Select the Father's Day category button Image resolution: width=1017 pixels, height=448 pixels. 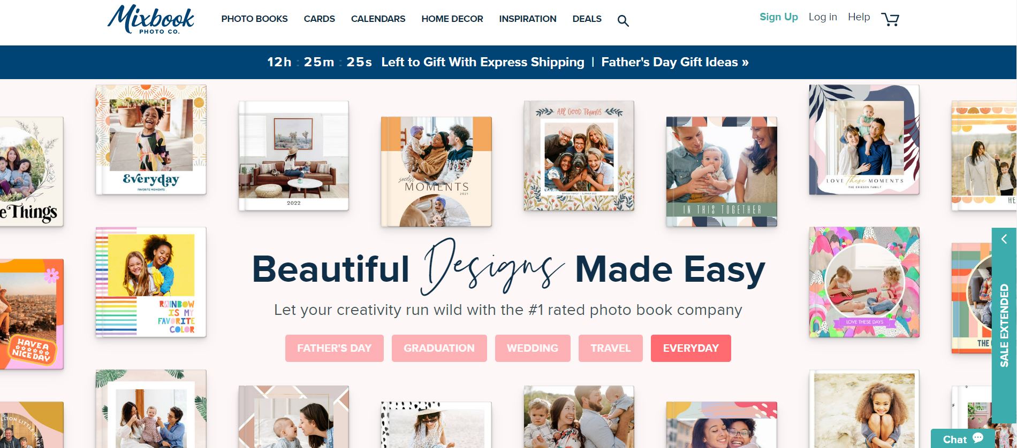[335, 348]
